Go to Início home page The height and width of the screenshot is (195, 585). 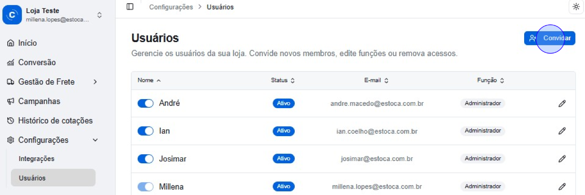[28, 43]
